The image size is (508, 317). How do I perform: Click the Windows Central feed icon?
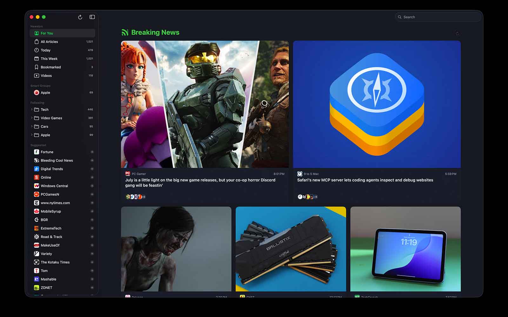coord(37,186)
